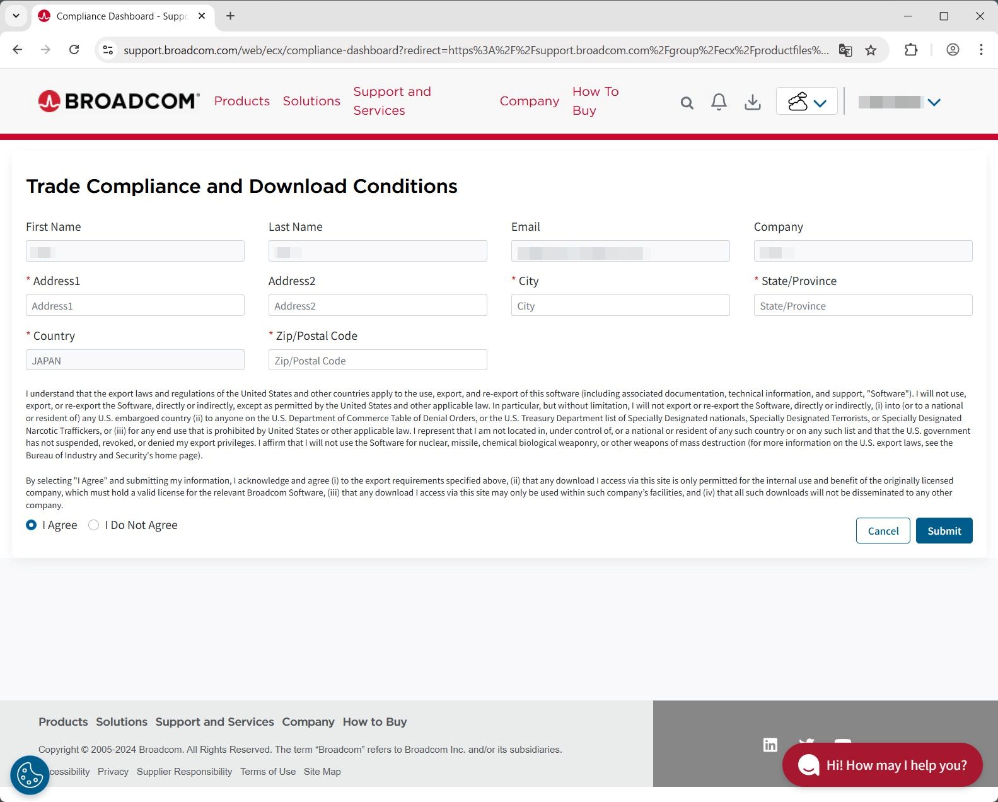The image size is (998, 802).
Task: Select the I Do Not Agree option
Action: tap(93, 525)
